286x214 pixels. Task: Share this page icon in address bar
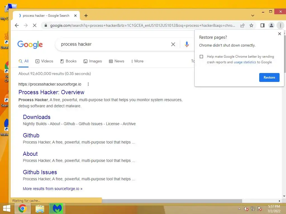(242, 25)
